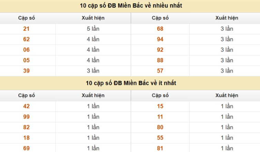This screenshot has width=260, height=152.
Task: Select pair number 39
Action: point(27,71)
